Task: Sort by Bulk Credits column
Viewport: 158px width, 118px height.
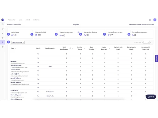Action: [x=96, y=48]
